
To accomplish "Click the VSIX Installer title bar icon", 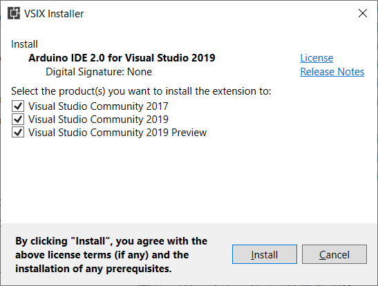I will click(14, 13).
